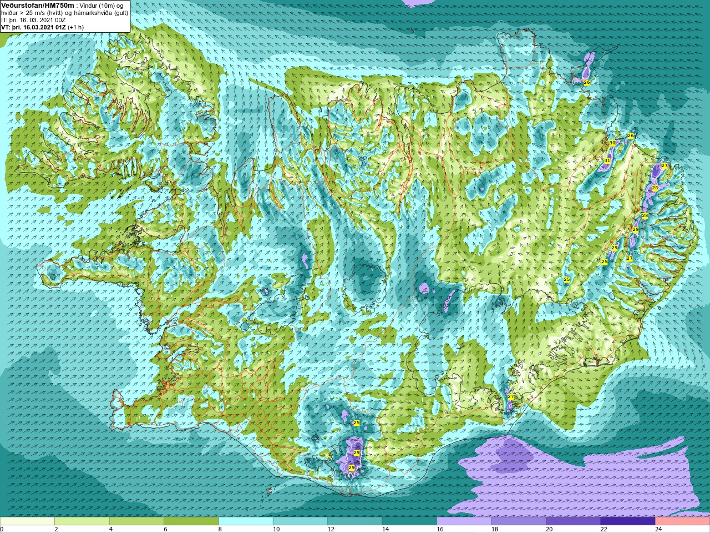Click the legend tick label "16"
This screenshot has height=533, width=710.
tap(440, 529)
